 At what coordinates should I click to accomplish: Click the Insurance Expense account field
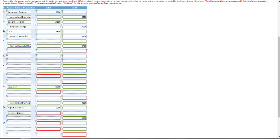point(19,113)
